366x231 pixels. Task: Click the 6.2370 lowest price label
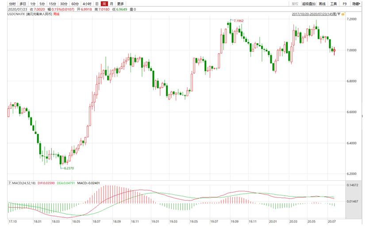69,168
